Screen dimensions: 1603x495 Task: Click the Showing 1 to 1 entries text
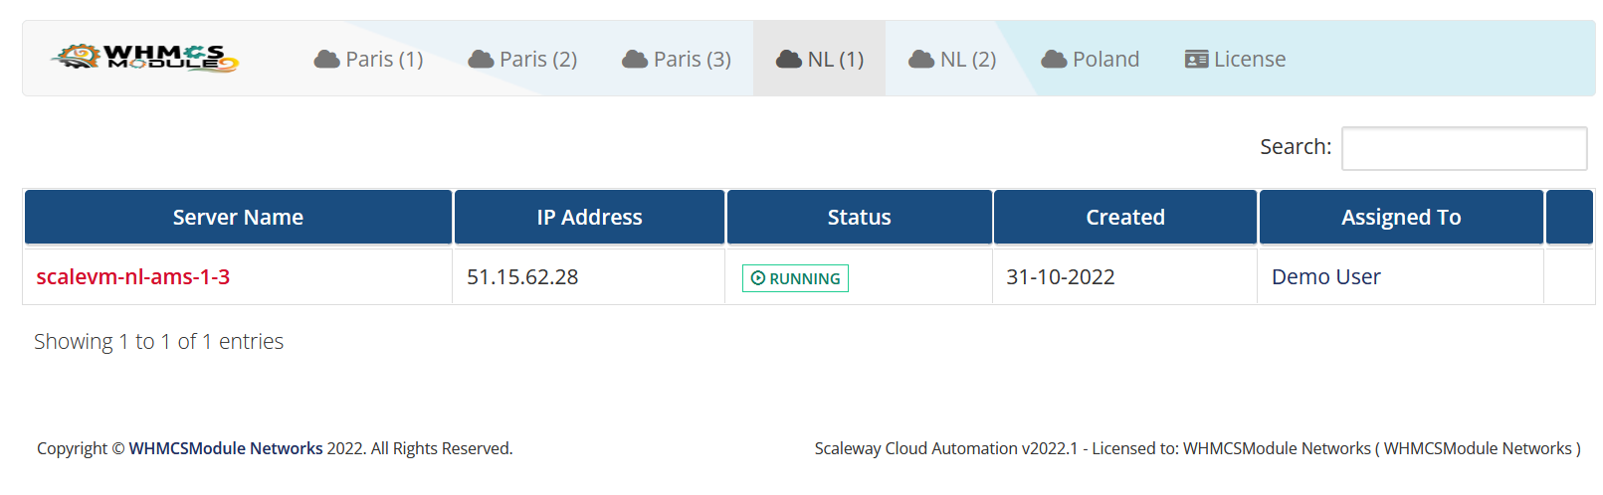pyautogui.click(x=159, y=342)
